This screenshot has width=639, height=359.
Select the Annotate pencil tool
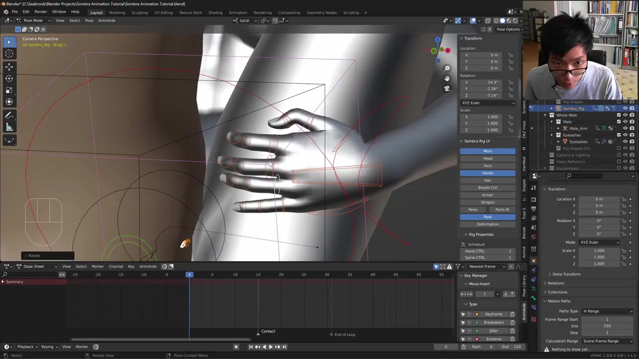click(9, 115)
